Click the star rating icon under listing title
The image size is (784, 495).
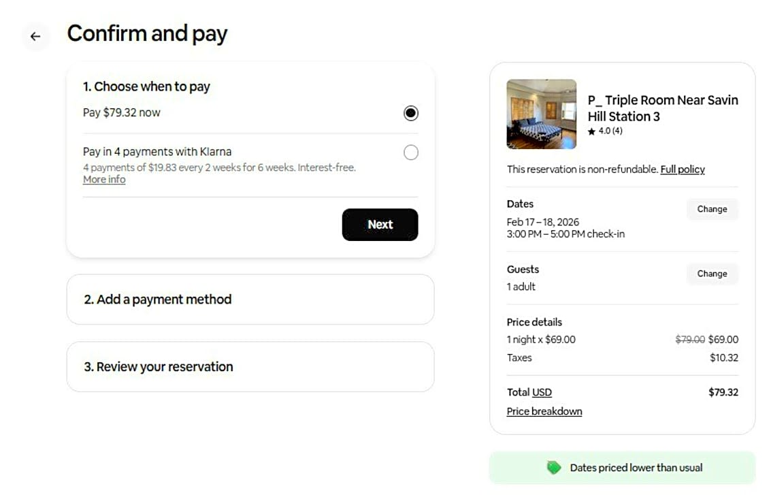click(591, 131)
